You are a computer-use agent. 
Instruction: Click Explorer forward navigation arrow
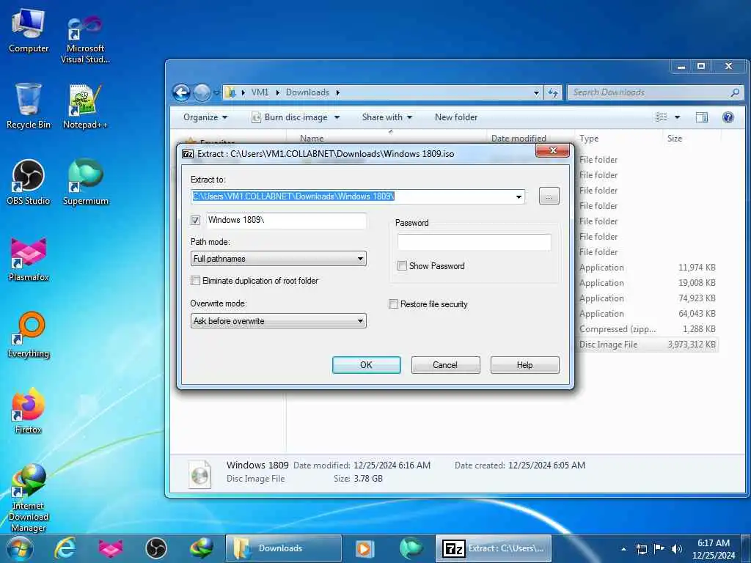202,92
